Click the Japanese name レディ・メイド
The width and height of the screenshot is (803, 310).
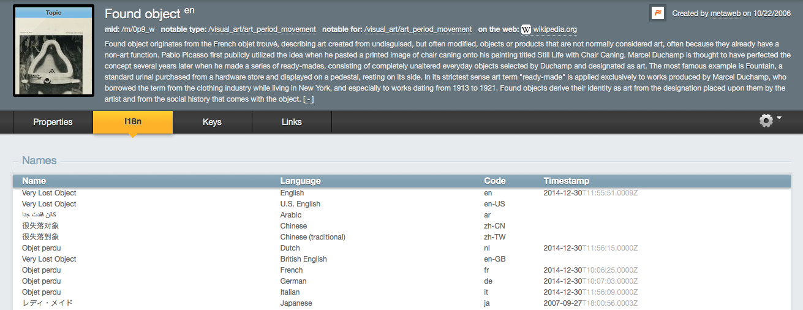(47, 303)
